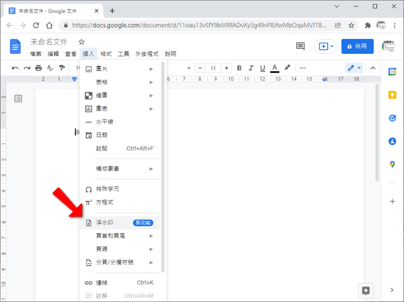Select the paint format roller icon
This screenshot has height=302, width=404.
(62, 68)
